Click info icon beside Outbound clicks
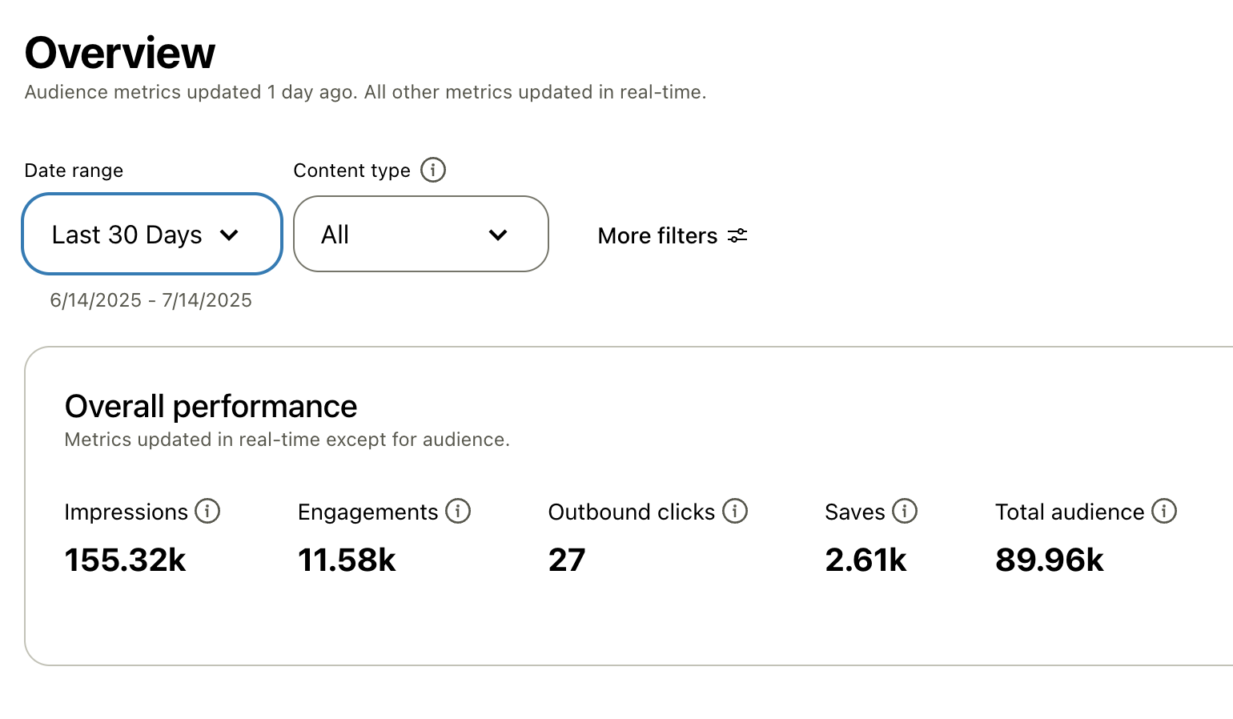The height and width of the screenshot is (719, 1233). coord(735,511)
